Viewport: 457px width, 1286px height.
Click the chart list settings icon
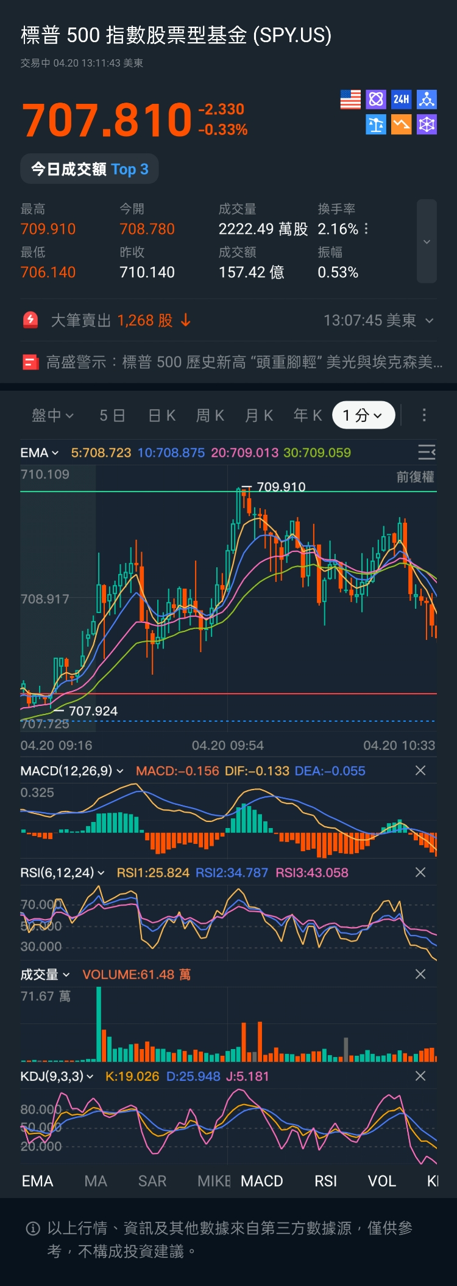point(427,452)
